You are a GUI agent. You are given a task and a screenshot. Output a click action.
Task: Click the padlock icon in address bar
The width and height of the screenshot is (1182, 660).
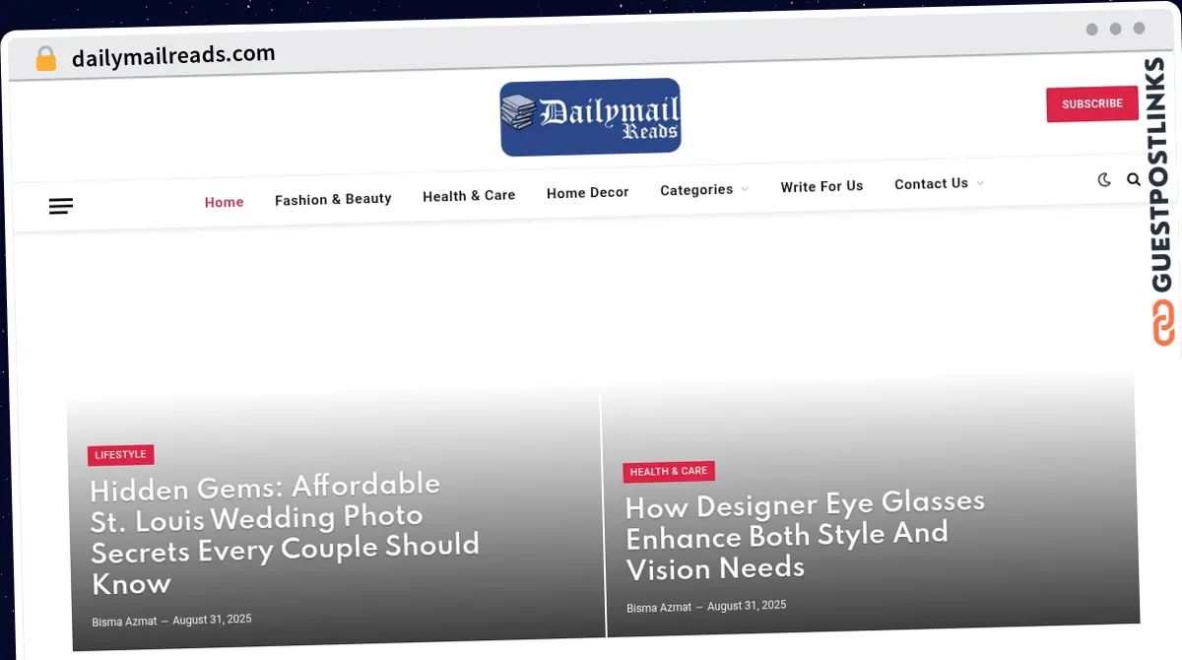(x=46, y=59)
